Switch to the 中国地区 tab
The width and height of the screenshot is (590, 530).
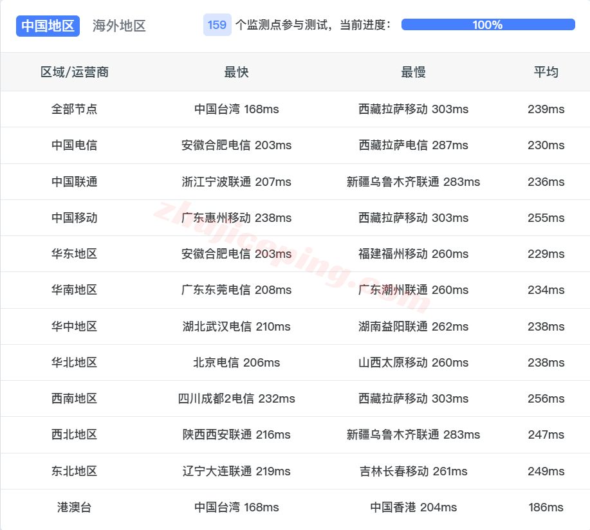[48, 26]
